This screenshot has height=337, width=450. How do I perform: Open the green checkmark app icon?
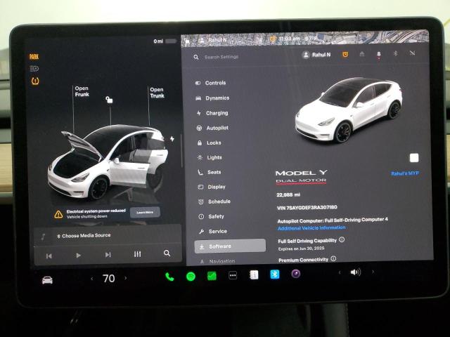point(212,276)
